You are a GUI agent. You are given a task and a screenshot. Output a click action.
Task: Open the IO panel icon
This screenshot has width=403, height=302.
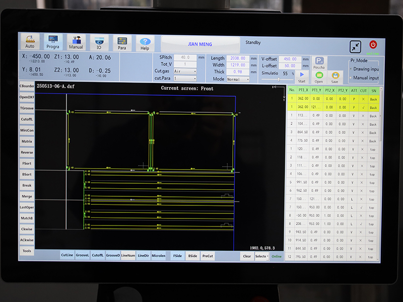point(99,42)
